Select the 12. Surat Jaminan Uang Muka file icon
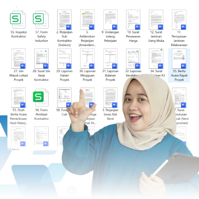Screen dimensions: 199x199 [156, 20]
